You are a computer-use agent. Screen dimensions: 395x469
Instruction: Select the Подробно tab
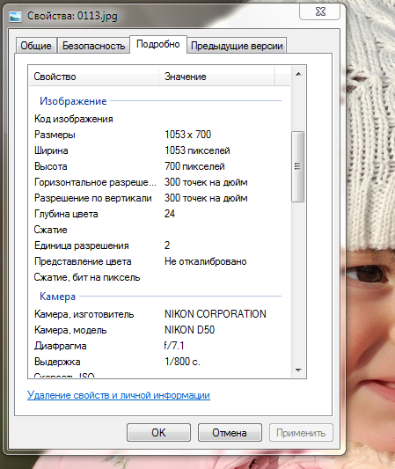click(158, 44)
